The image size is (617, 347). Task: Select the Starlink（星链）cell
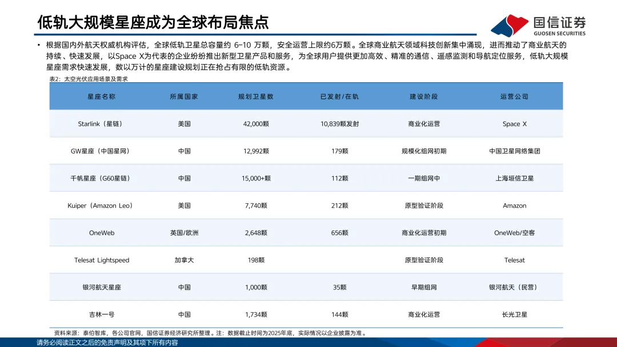click(102, 124)
